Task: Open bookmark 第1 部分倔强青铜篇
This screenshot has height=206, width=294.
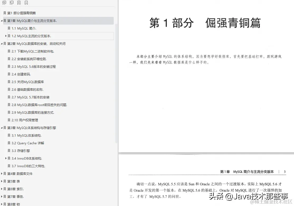Action: pos(21,13)
